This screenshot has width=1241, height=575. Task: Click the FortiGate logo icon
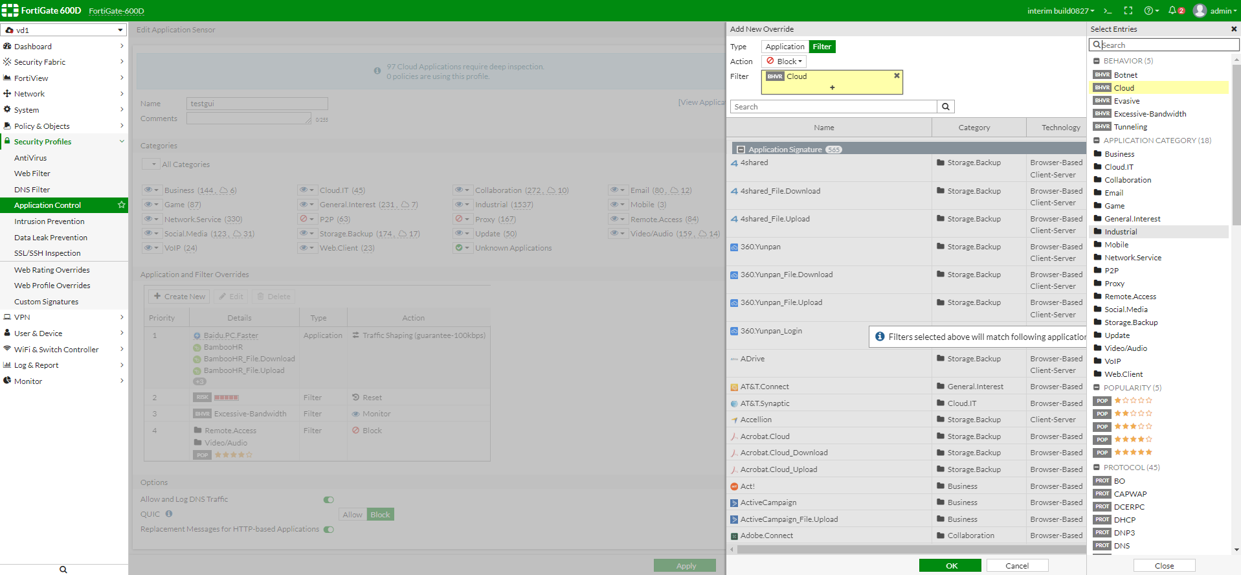10,10
